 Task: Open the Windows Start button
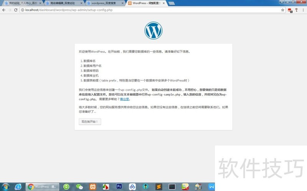(5, 187)
